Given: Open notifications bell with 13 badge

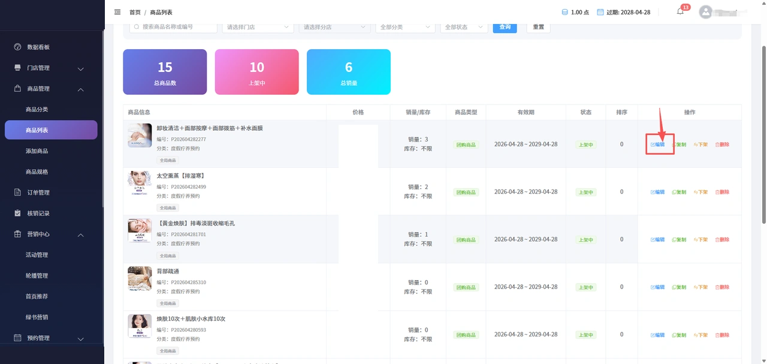Looking at the screenshot, I should click(680, 11).
